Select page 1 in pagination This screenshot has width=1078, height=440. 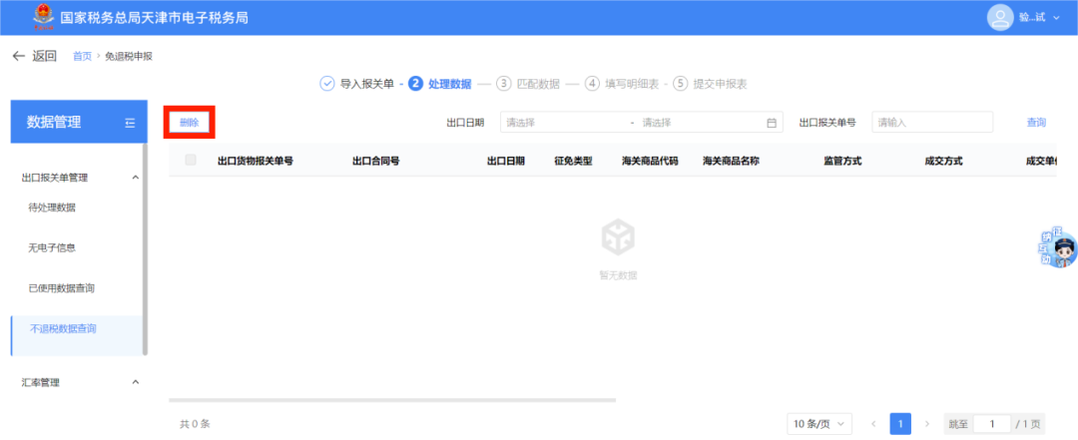click(900, 424)
